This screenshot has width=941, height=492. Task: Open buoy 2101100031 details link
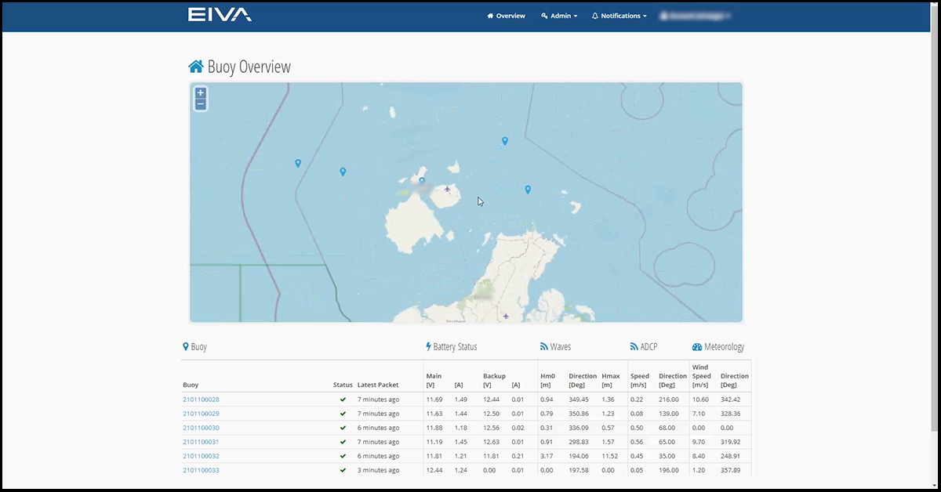(x=201, y=442)
